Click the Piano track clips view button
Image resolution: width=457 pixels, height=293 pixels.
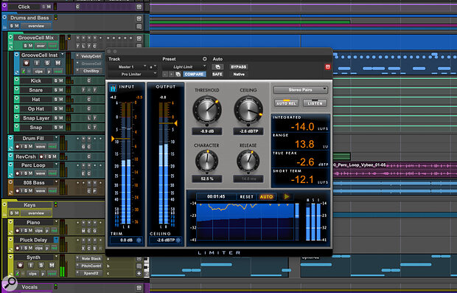[39, 230]
